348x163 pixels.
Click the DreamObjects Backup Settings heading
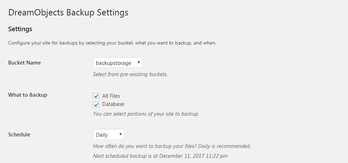pyautogui.click(x=68, y=12)
